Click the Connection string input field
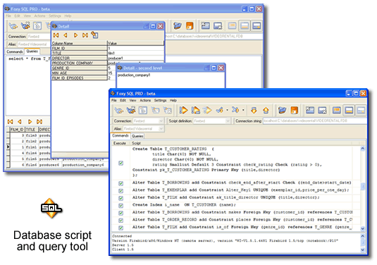 pos(314,121)
